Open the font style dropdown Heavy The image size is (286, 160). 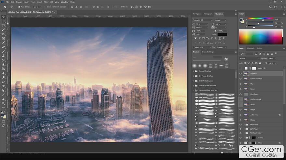click(220, 20)
